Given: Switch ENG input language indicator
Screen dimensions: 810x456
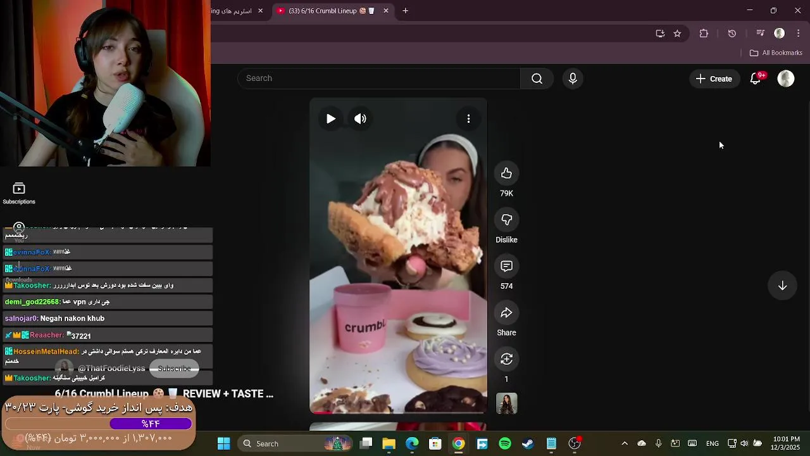Looking at the screenshot, I should [x=713, y=443].
